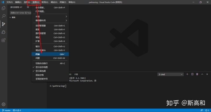Maximize the panel with up chevron
Screen dimensions: 211x112
point(202,74)
